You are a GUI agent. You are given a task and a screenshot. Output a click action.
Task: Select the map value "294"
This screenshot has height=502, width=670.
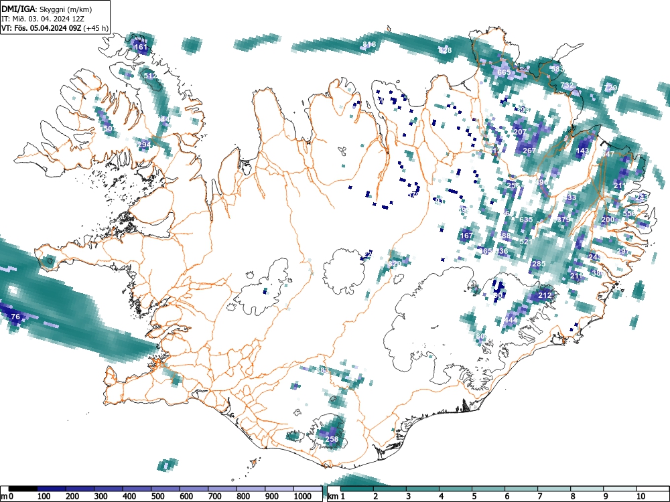tap(145, 145)
